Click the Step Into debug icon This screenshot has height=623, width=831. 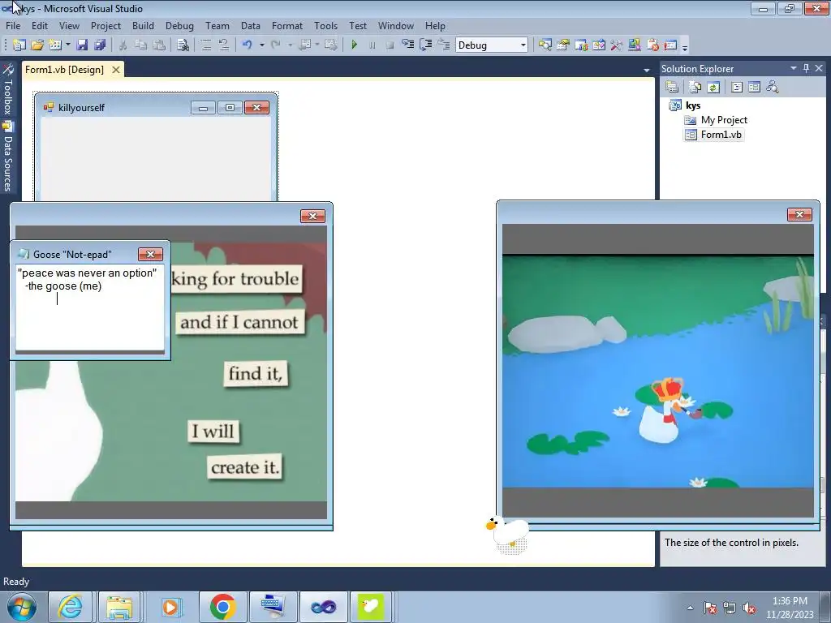coord(407,45)
